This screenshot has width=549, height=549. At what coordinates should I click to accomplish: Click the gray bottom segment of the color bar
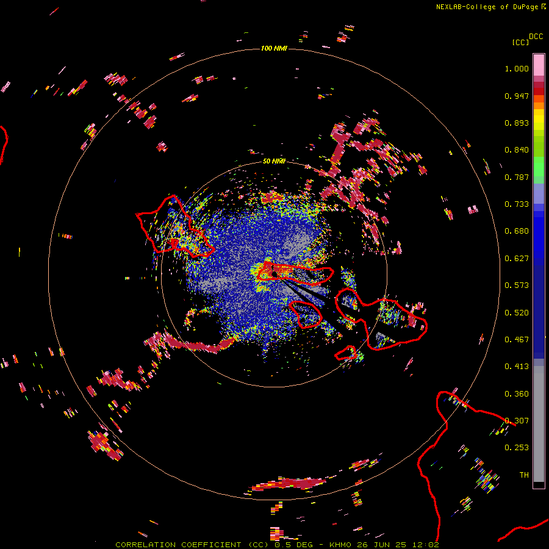(x=539, y=424)
